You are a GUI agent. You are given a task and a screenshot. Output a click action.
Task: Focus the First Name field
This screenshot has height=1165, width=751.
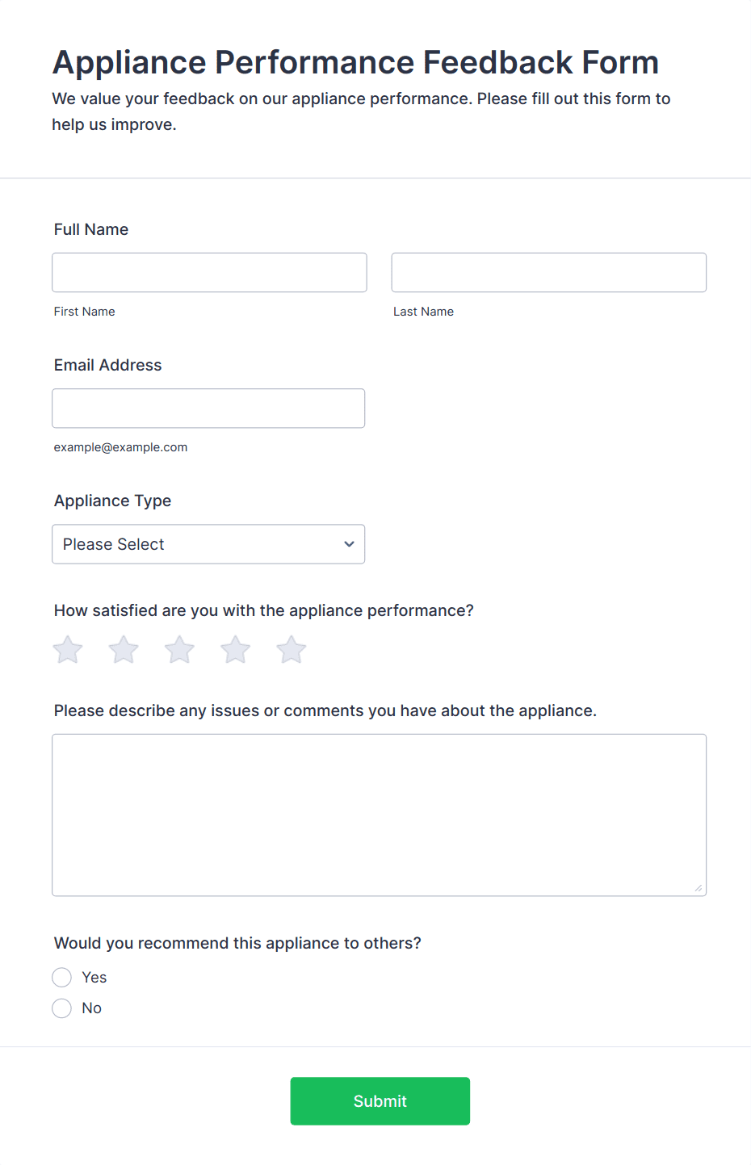coord(209,273)
